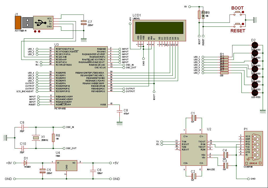The height and width of the screenshot is (188, 268).
Task: Click the 7805 voltage regulator U4
Action: 66,166
